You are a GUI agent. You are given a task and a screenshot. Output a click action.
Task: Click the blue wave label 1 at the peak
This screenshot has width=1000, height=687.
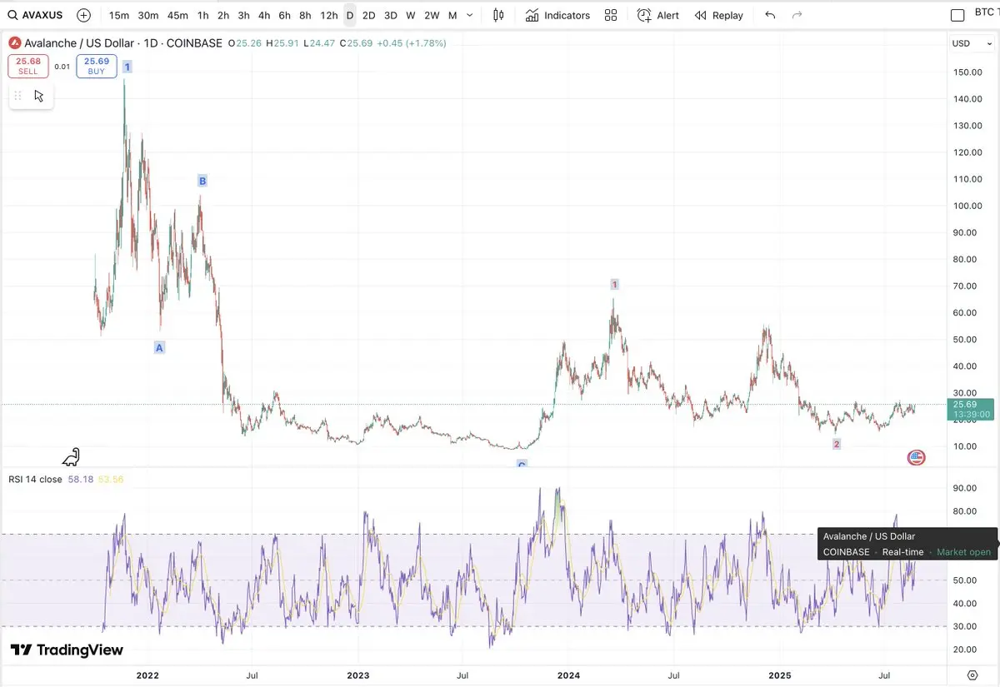(127, 66)
